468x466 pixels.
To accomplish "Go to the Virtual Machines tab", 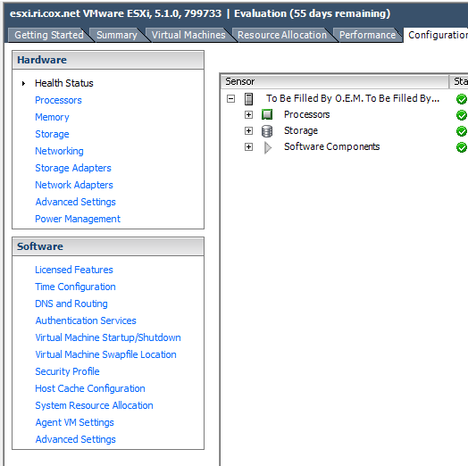I will pos(188,35).
